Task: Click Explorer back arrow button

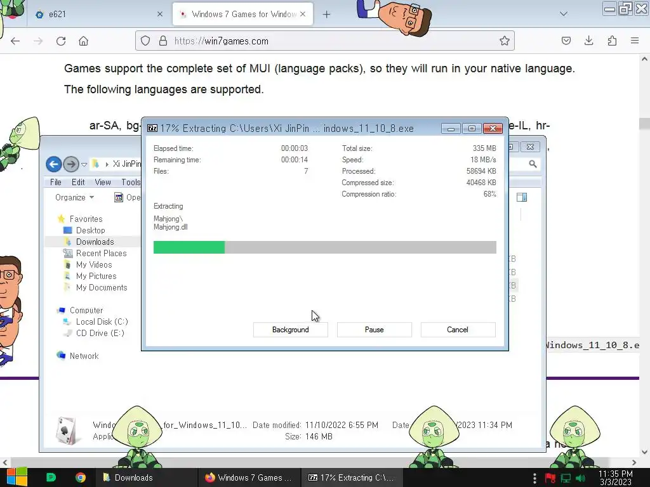Action: coord(53,164)
